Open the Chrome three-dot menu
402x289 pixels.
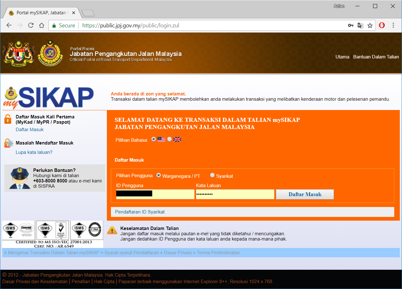pos(393,25)
